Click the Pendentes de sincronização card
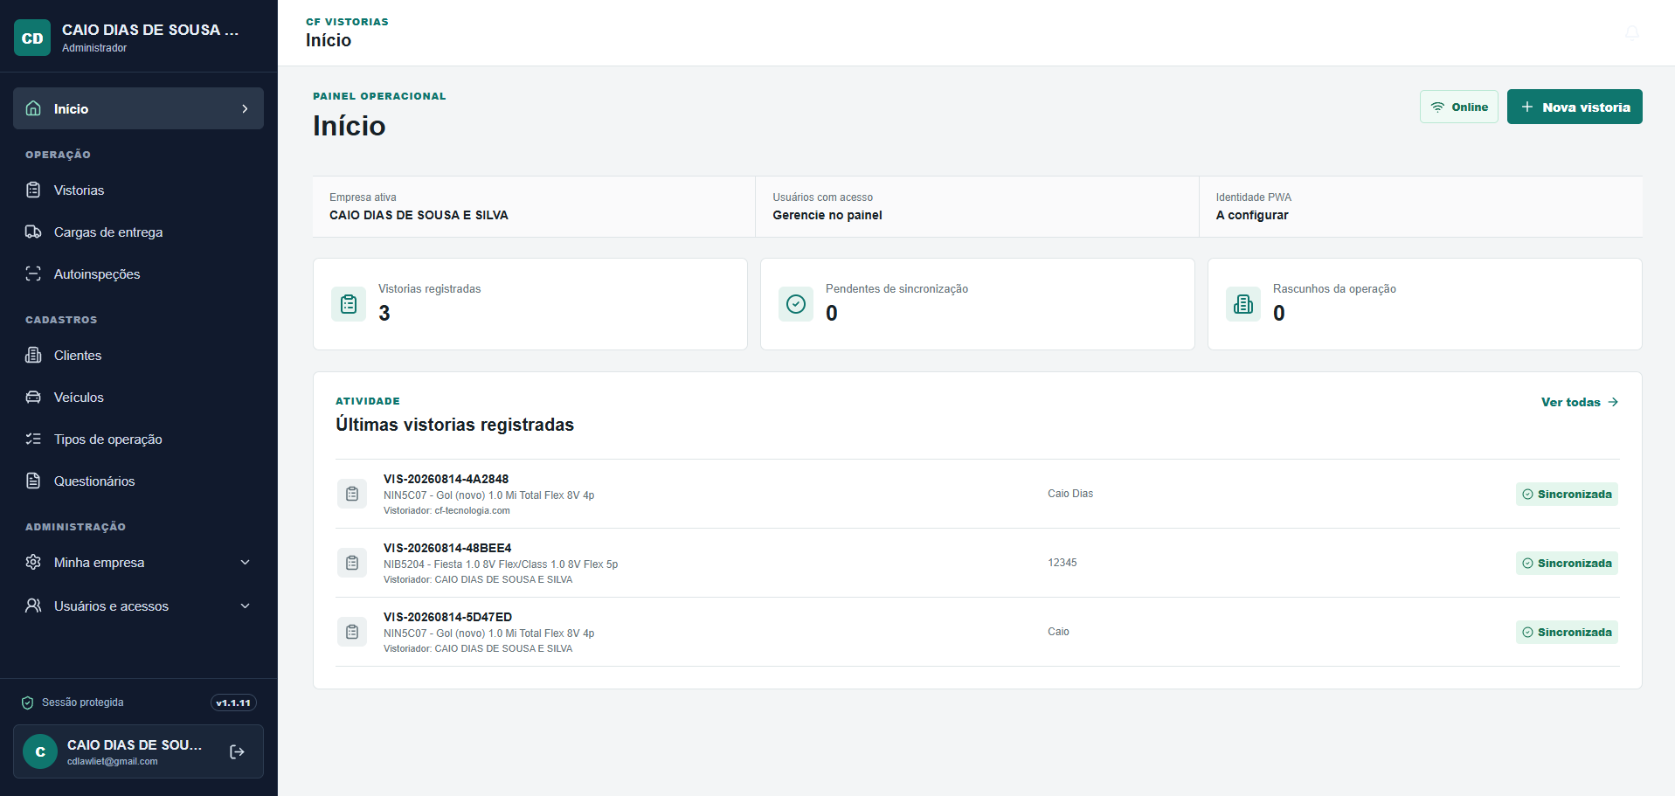Image resolution: width=1675 pixels, height=796 pixels. tap(978, 304)
